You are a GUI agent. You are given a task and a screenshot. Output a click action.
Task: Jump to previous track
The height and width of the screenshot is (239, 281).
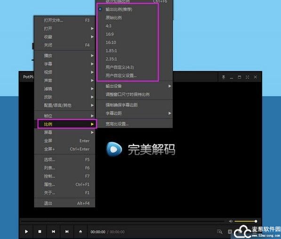tap(53, 231)
